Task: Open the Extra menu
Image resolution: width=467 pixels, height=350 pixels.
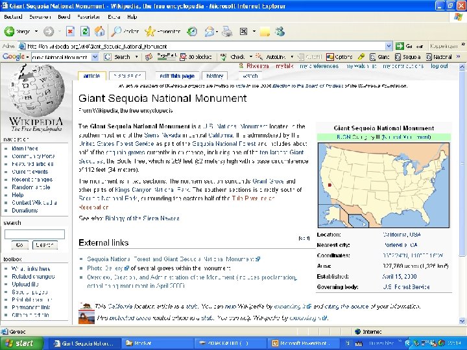Action: (114, 17)
